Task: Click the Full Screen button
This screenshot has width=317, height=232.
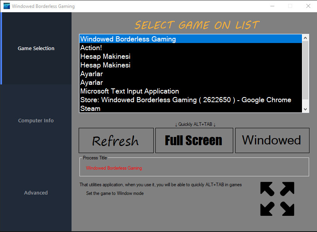Action: point(194,140)
